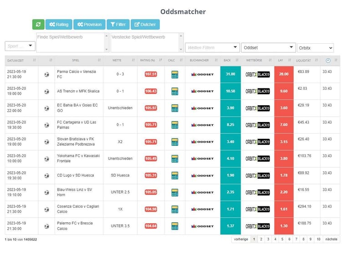Sort by the Wettbörse column

coord(258,60)
